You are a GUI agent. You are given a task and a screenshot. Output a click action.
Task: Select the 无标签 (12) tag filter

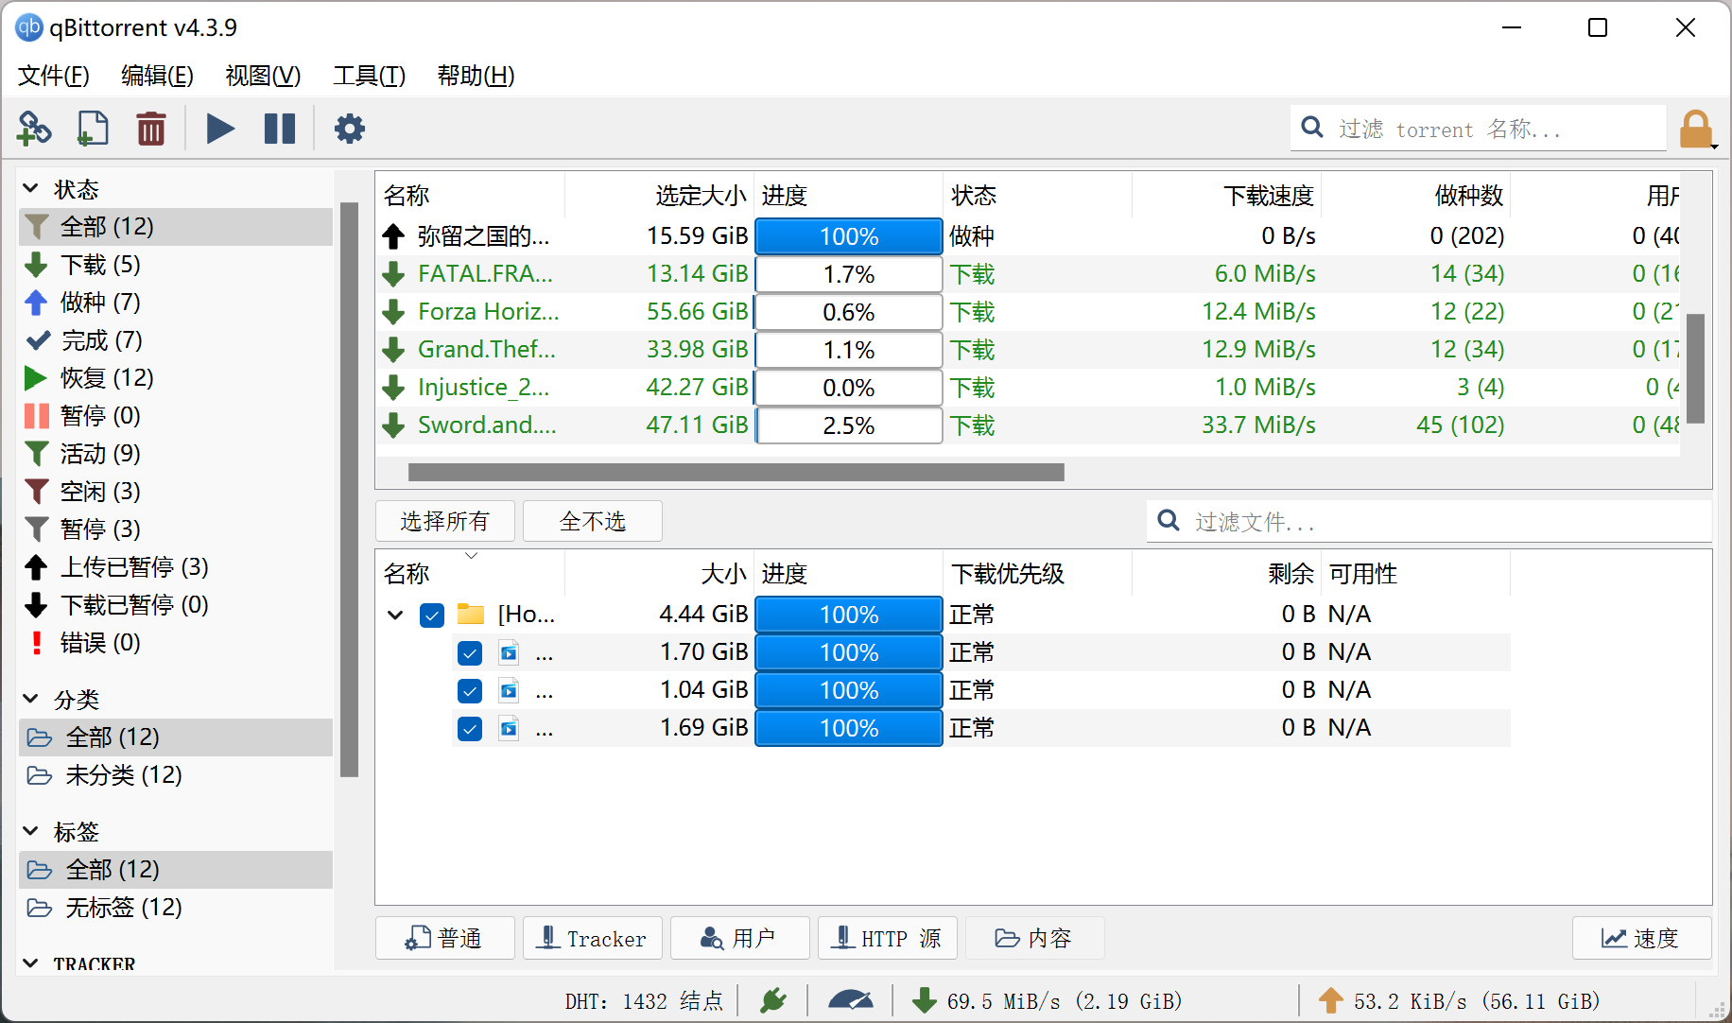tap(176, 908)
